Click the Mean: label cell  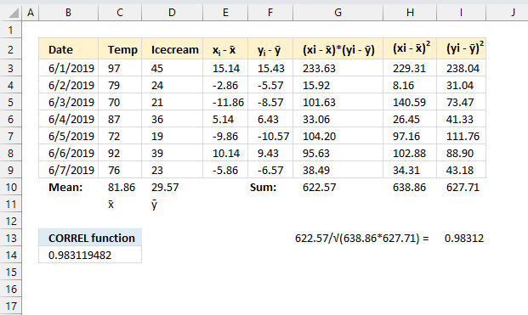pos(68,187)
